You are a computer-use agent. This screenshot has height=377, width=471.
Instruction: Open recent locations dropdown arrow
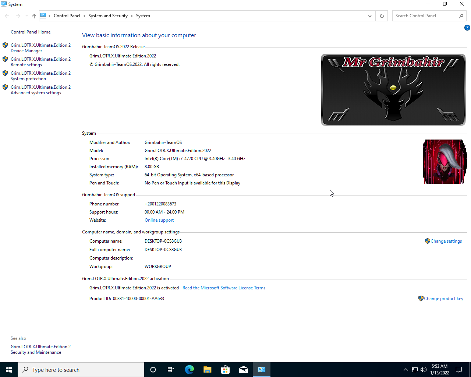(26, 16)
